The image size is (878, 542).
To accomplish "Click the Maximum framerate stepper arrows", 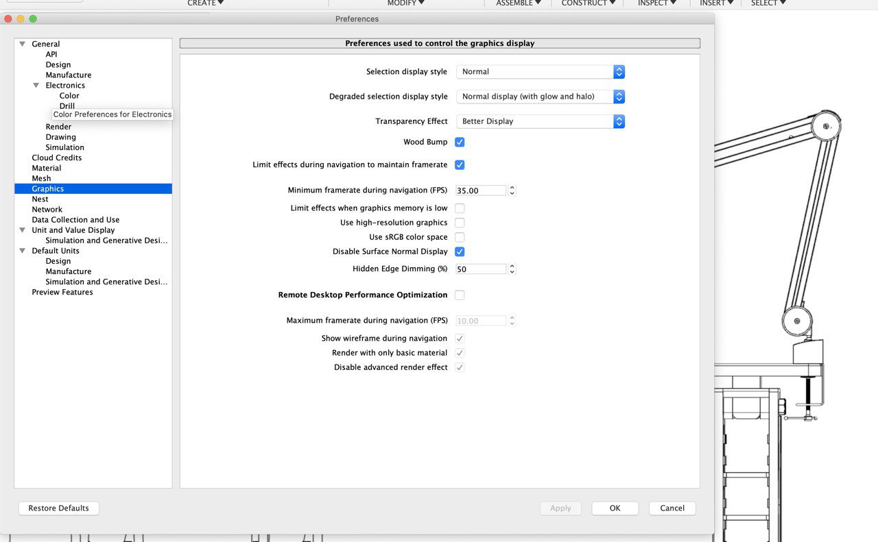I will (x=512, y=321).
